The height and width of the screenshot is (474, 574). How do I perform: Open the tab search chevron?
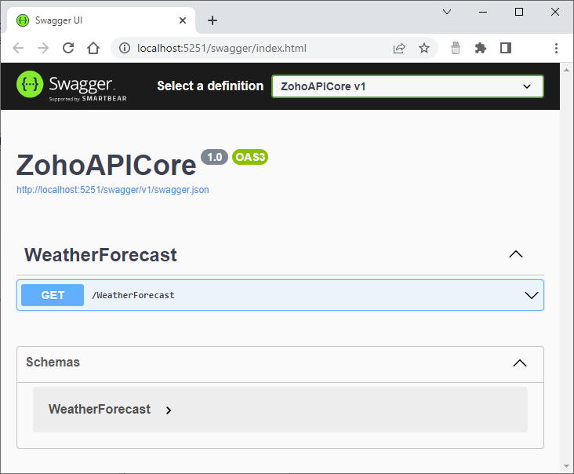point(447,12)
